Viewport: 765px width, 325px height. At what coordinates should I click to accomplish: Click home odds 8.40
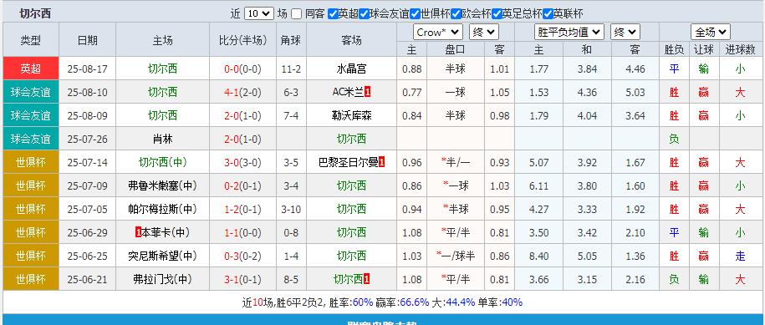pyautogui.click(x=538, y=256)
